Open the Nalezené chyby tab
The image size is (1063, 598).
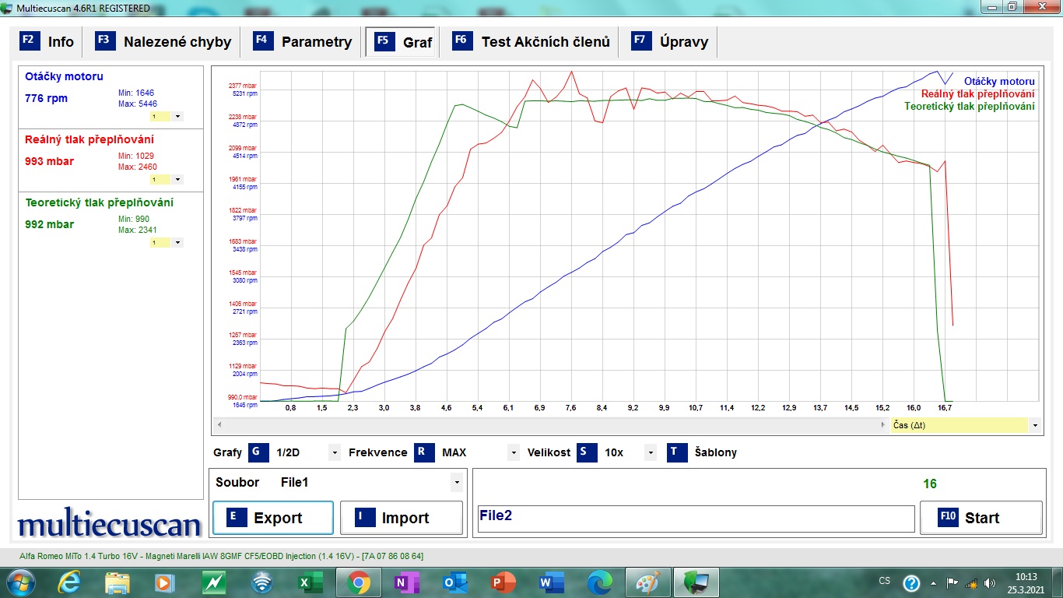[x=165, y=42]
